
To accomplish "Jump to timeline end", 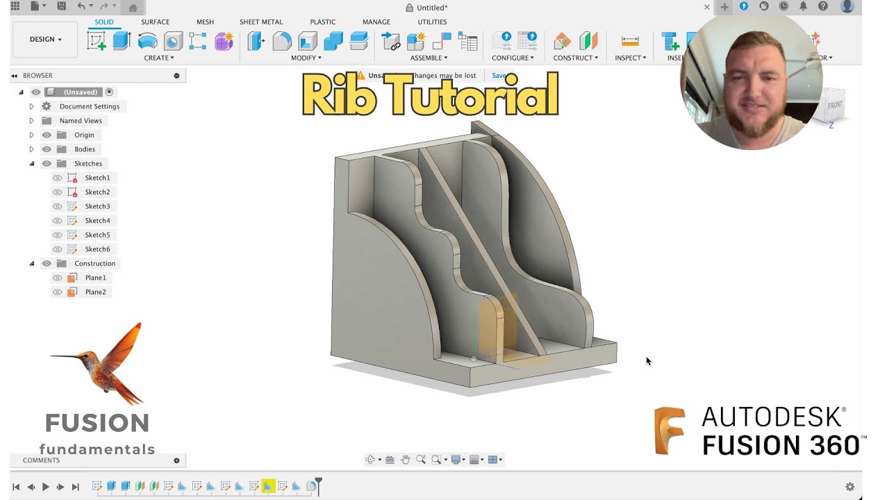I will point(76,487).
